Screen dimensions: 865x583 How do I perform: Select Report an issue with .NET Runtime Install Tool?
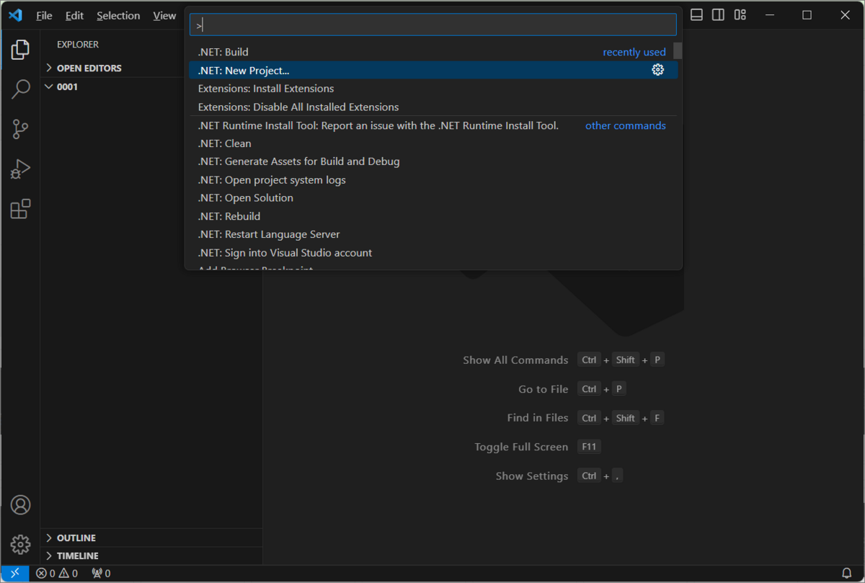[x=432, y=125]
